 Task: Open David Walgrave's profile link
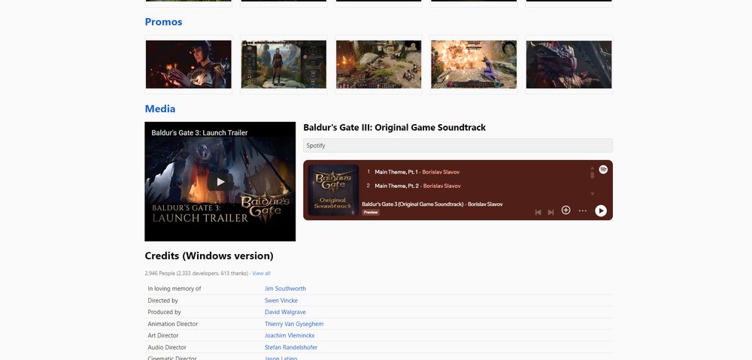coord(285,312)
